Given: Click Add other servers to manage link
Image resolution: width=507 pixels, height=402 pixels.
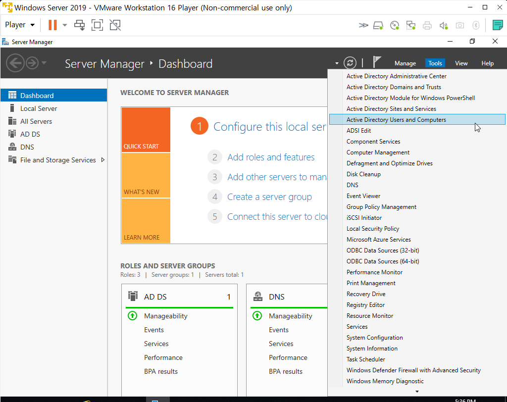Looking at the screenshot, I should (277, 177).
